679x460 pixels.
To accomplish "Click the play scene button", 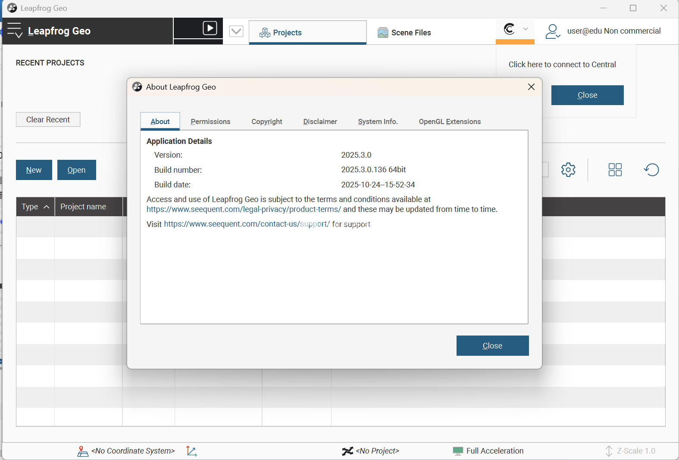I will coord(210,28).
